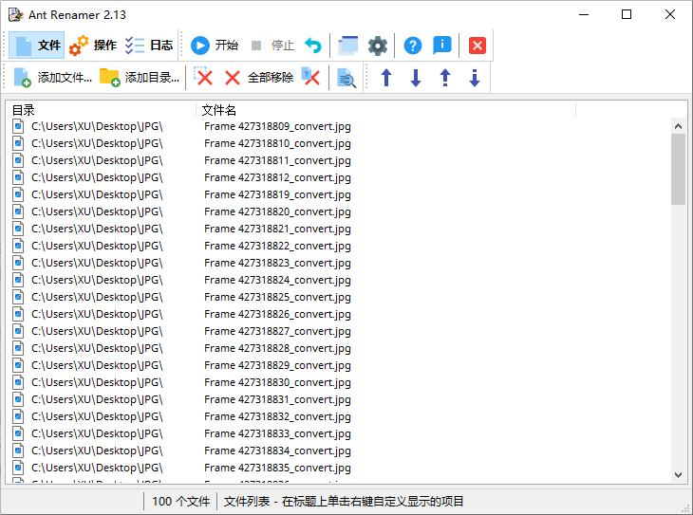Select Frame 427318812_convert.jpg
Viewport: 693px width, 515px height.
pyautogui.click(x=277, y=177)
